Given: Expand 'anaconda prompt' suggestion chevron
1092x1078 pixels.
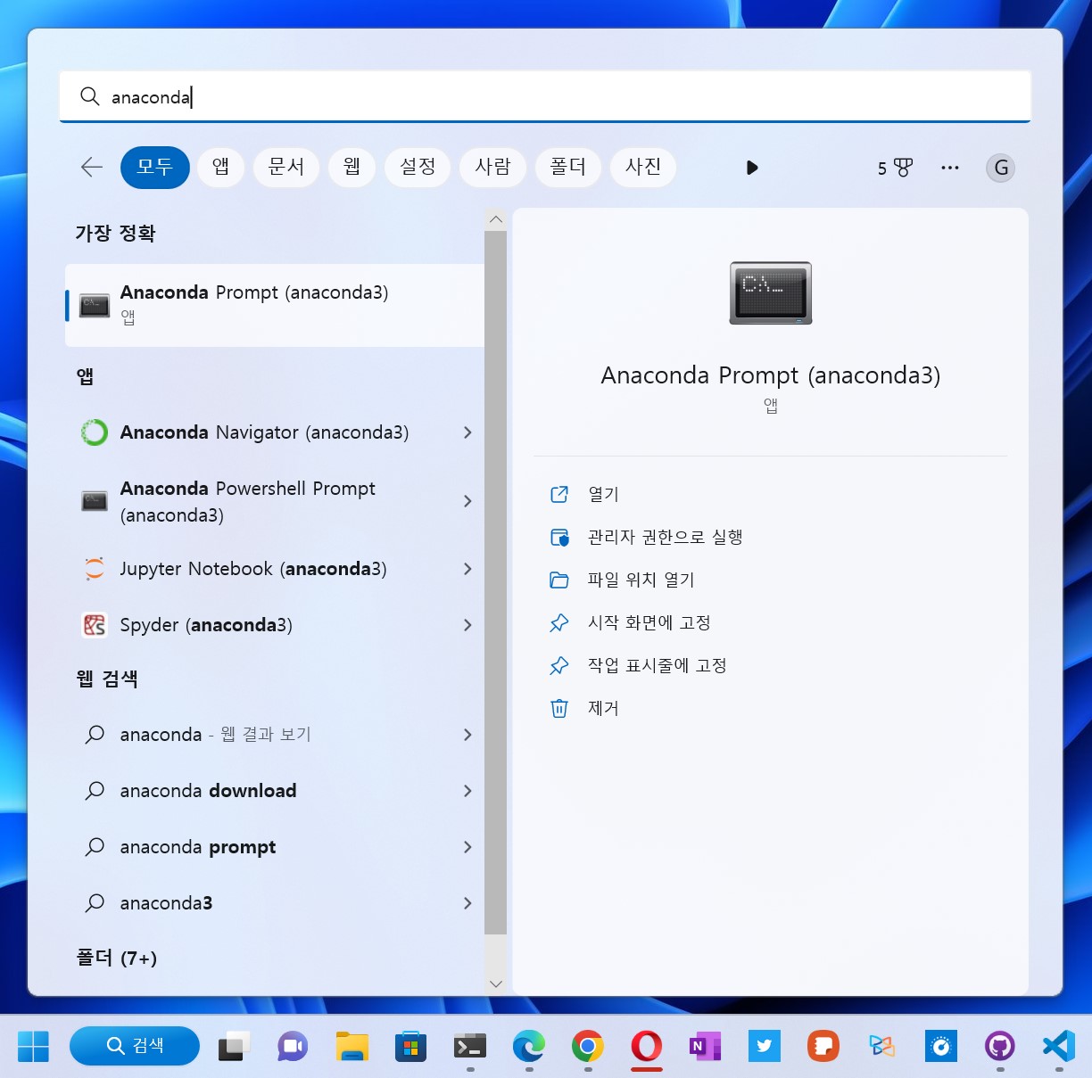Looking at the screenshot, I should pyautogui.click(x=467, y=847).
